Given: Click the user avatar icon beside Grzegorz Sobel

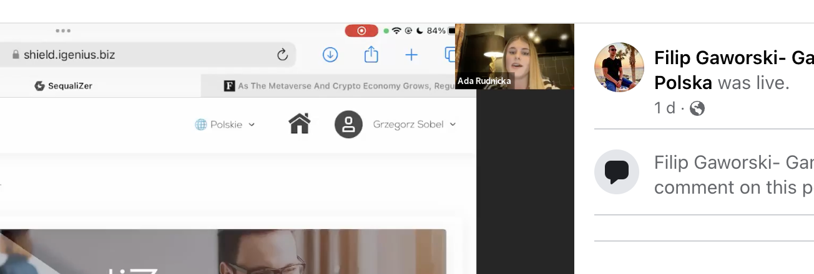Looking at the screenshot, I should click(x=348, y=124).
